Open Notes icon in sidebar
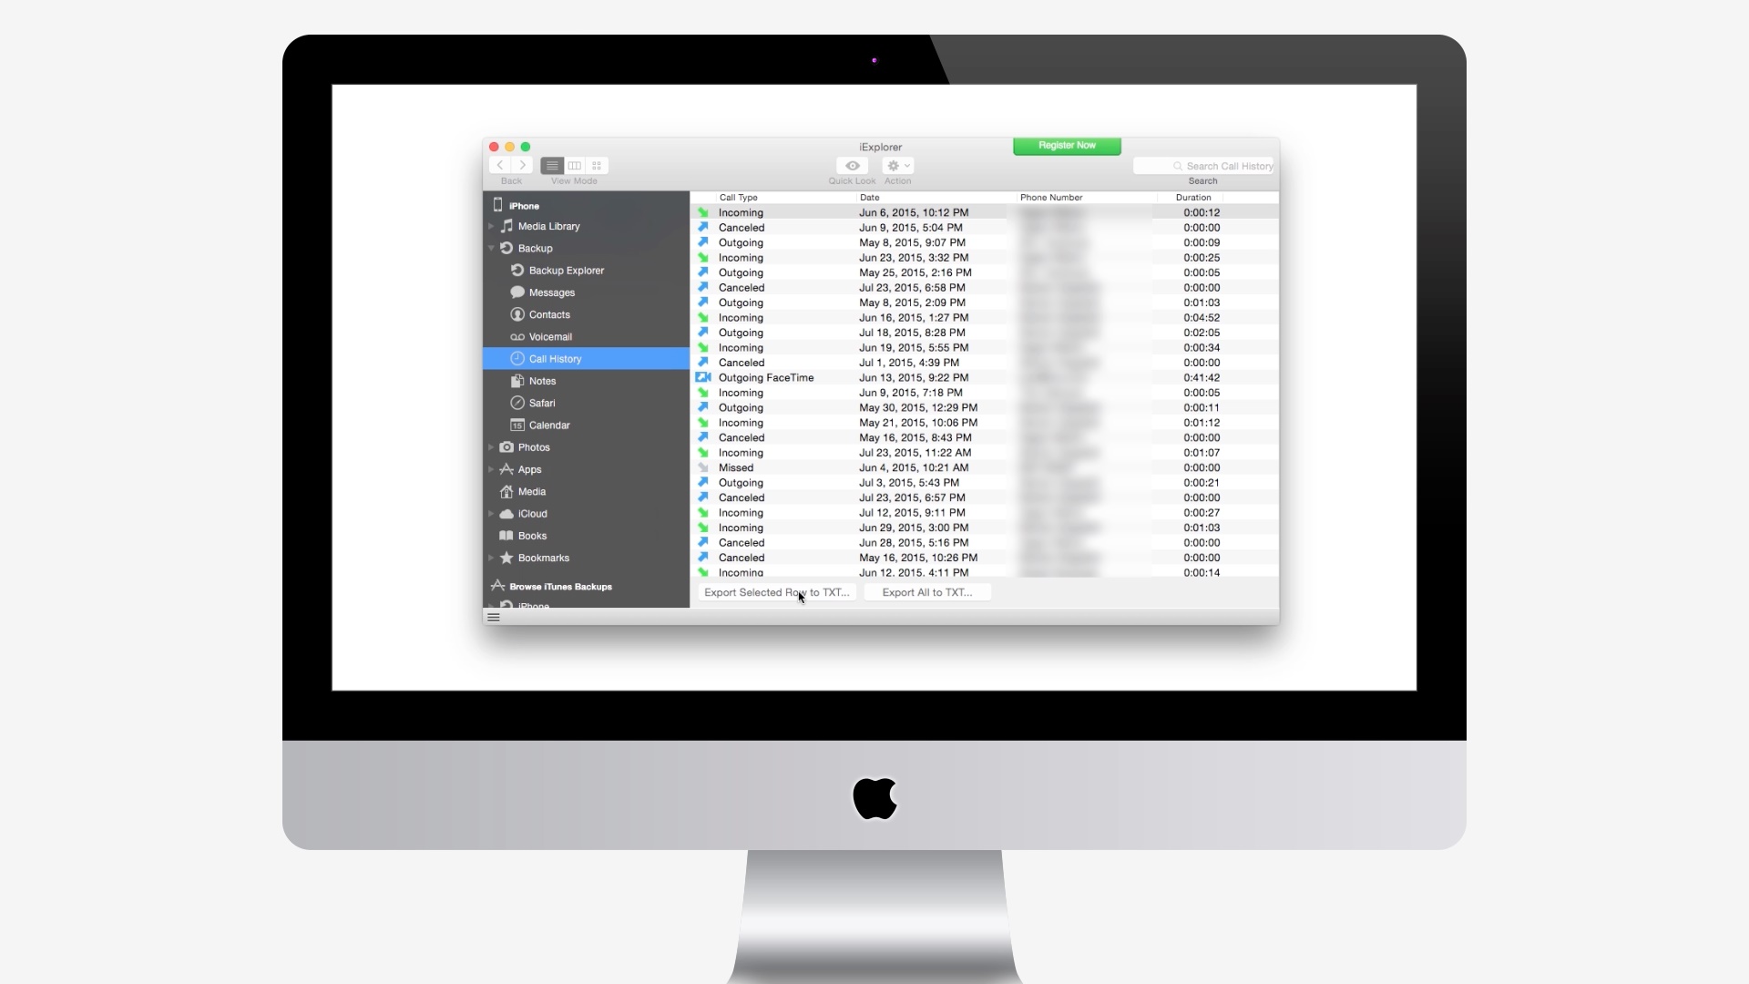Image resolution: width=1749 pixels, height=984 pixels. click(517, 381)
